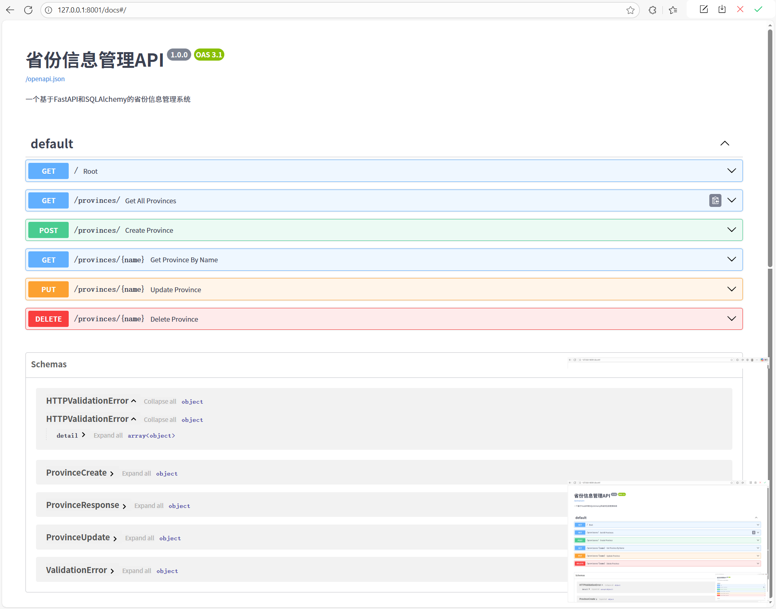Open the /openapi.json link
This screenshot has height=609, width=776.
click(45, 79)
